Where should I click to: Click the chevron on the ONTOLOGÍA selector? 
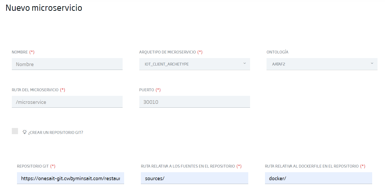coord(372,64)
